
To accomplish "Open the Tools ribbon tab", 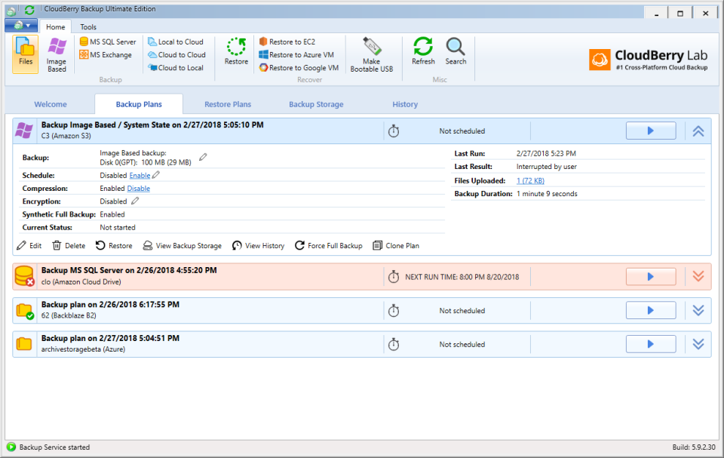I will point(88,27).
